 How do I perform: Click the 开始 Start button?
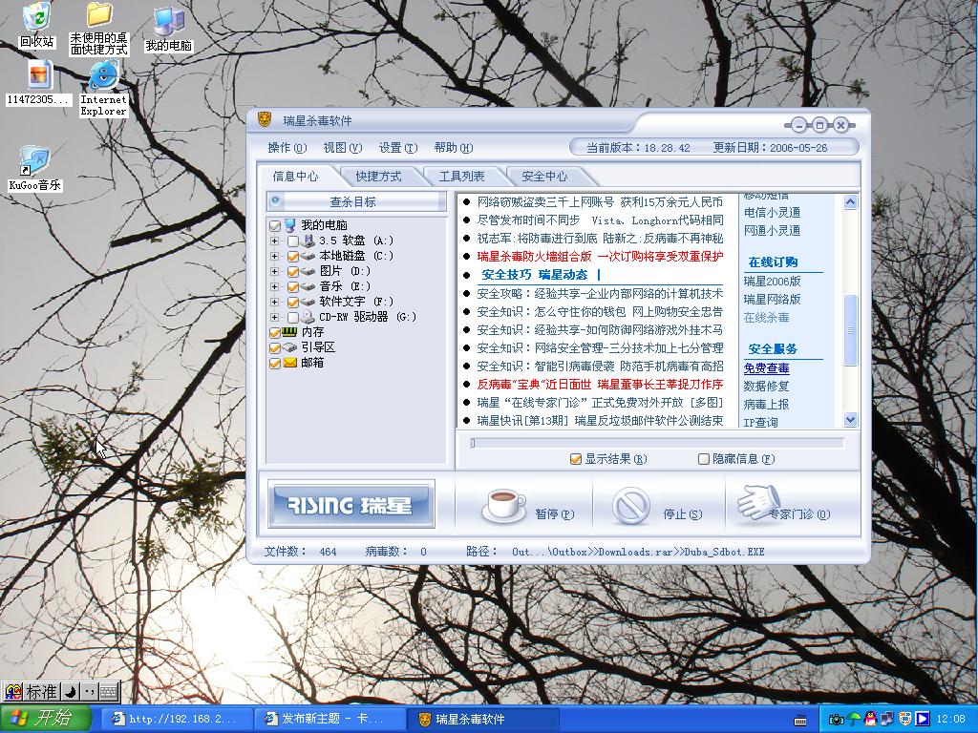pyautogui.click(x=46, y=719)
